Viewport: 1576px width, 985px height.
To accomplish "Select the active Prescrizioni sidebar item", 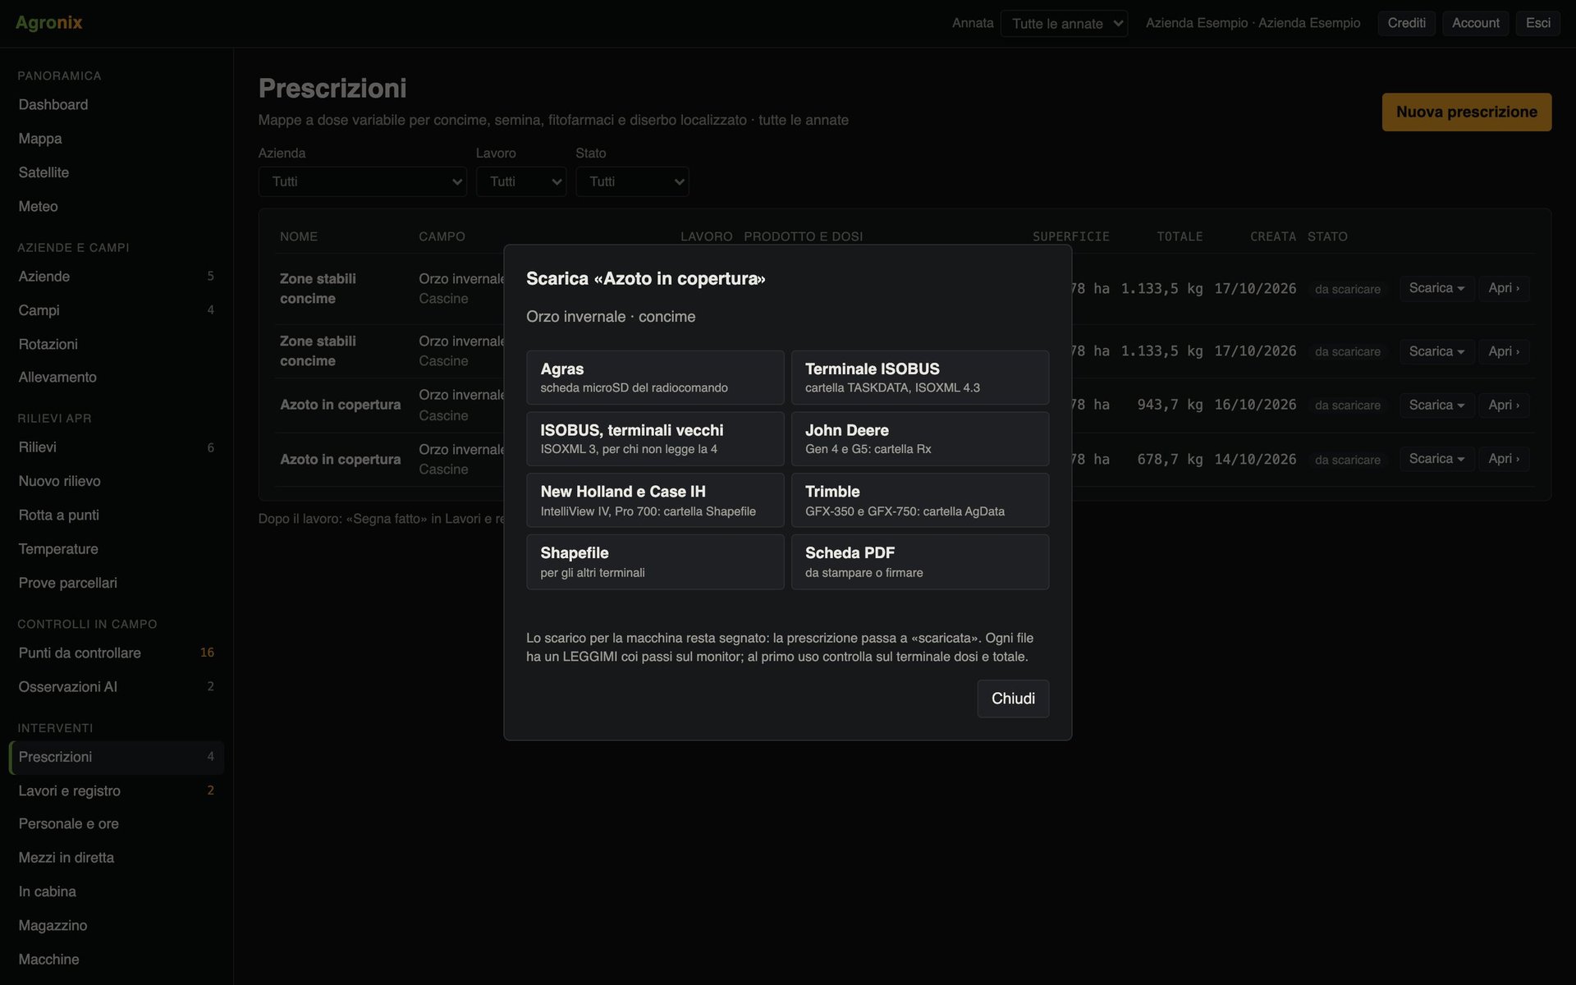I will [116, 757].
